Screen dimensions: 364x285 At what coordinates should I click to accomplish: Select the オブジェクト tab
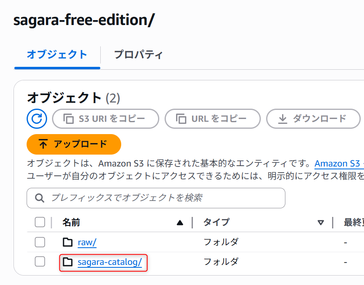click(57, 55)
